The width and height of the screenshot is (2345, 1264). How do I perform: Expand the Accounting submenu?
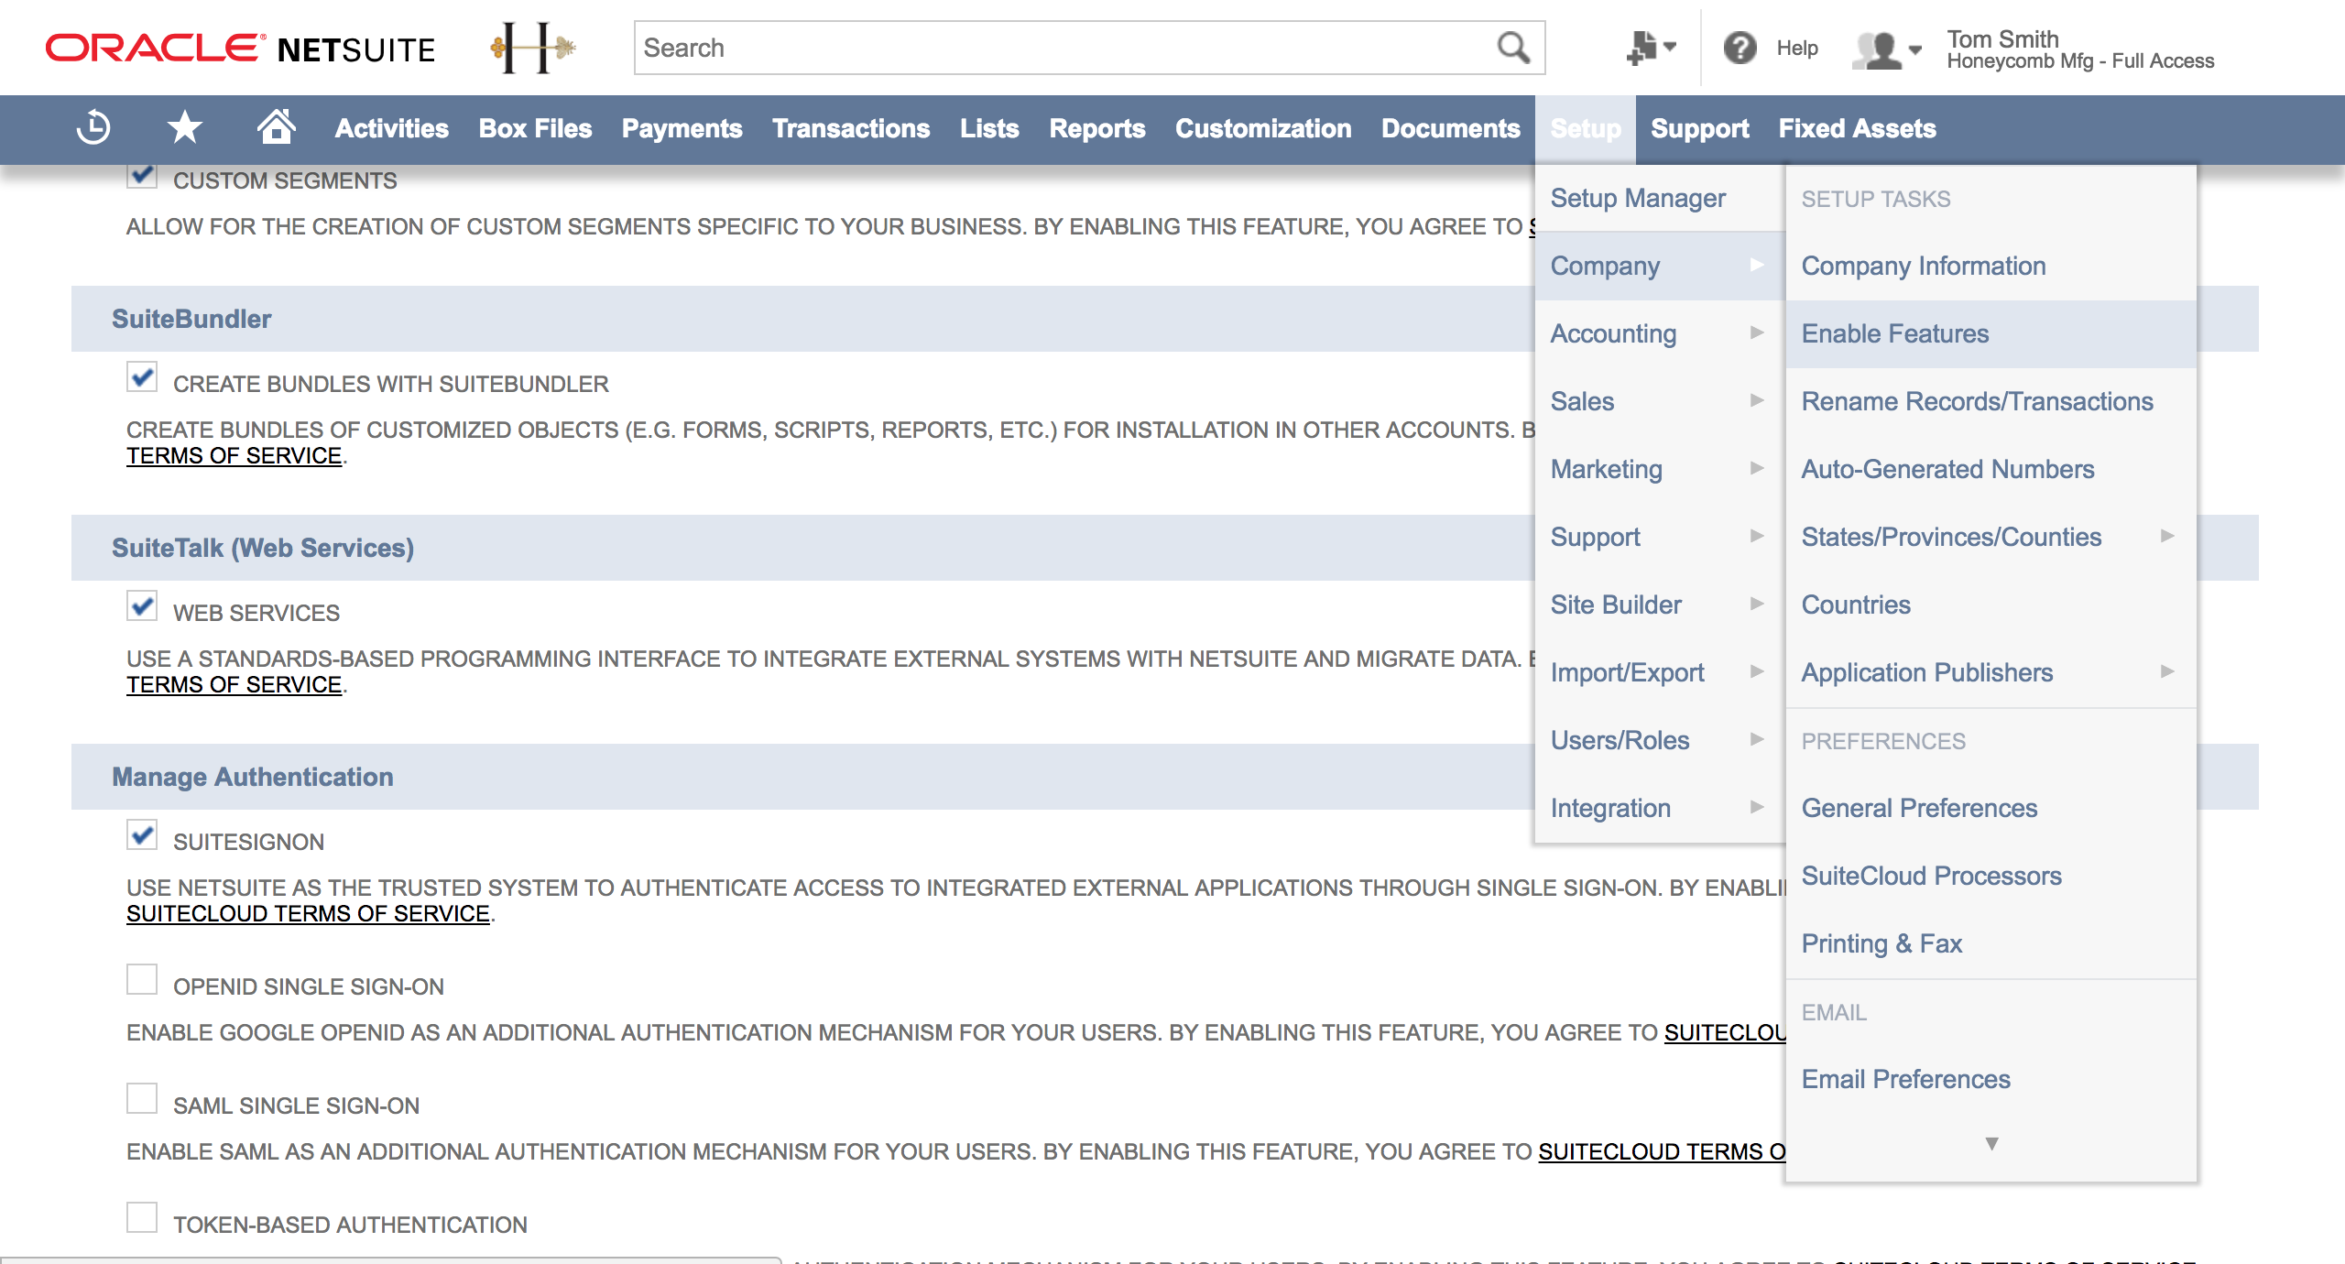pyautogui.click(x=1659, y=333)
